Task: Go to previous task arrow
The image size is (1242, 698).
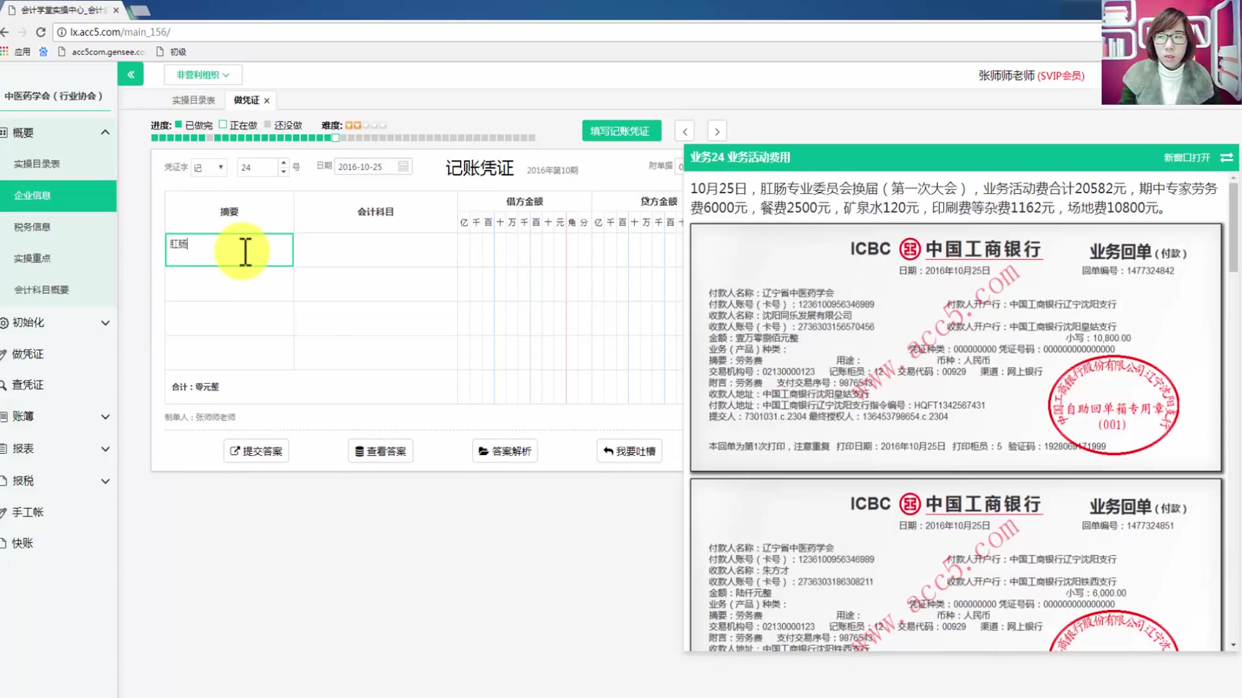Action: tap(685, 131)
